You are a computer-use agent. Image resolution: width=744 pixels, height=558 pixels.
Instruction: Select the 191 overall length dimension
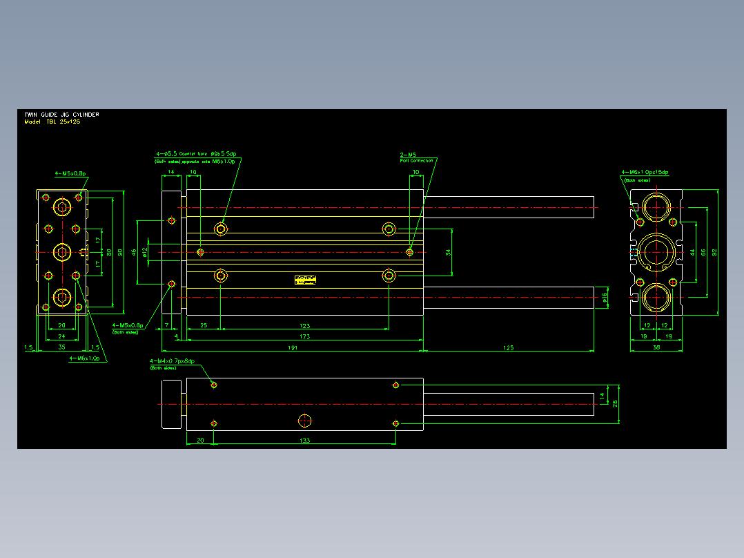293,347
